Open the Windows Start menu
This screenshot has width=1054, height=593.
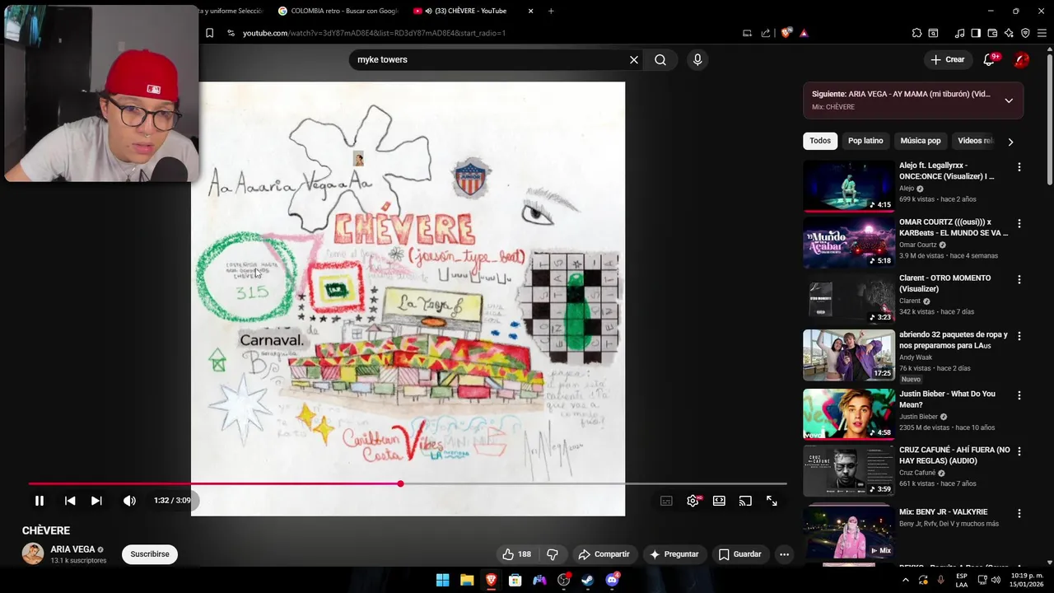tap(442, 580)
